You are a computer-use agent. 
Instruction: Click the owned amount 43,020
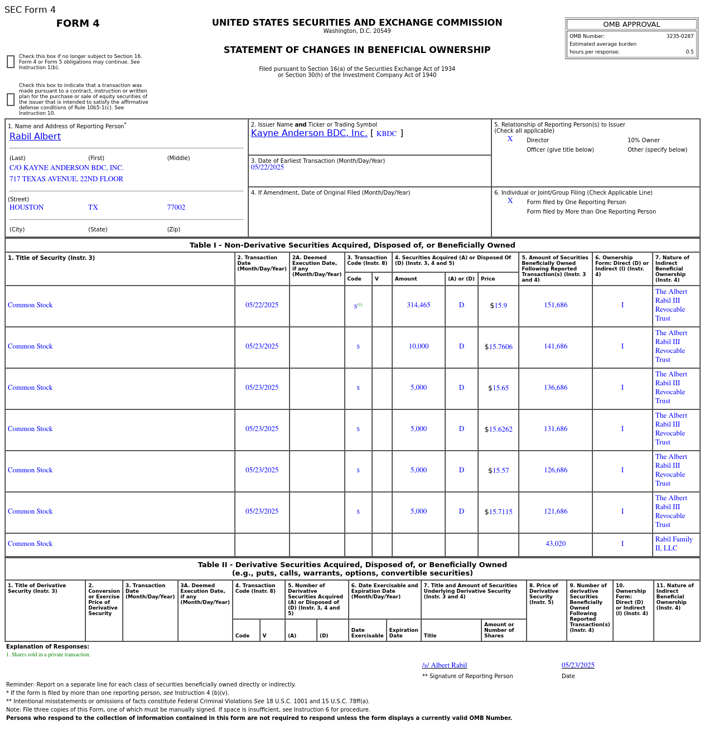tap(556, 544)
